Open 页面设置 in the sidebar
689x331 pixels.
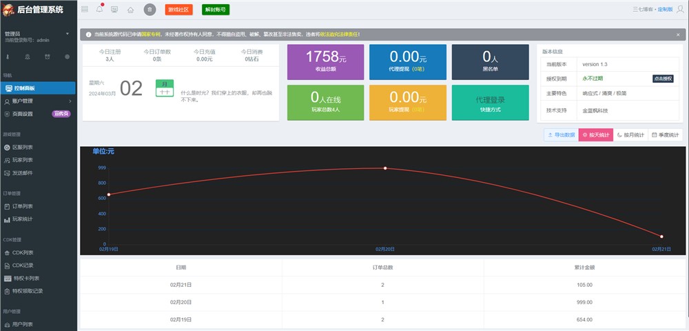(23, 114)
